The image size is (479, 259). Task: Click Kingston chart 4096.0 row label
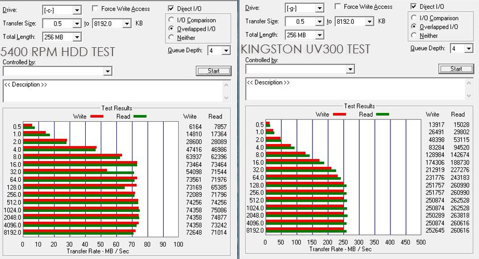256,223
